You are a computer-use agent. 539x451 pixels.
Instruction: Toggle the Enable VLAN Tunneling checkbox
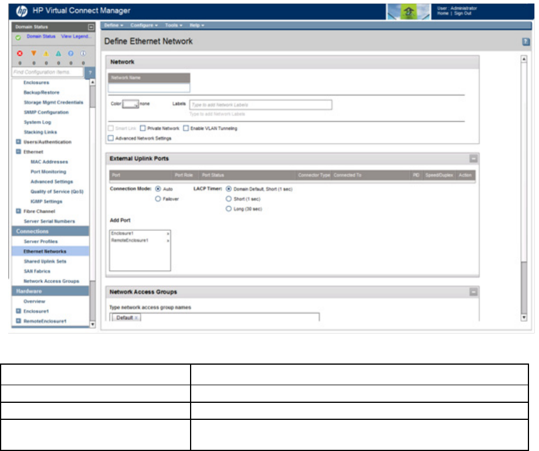point(187,128)
